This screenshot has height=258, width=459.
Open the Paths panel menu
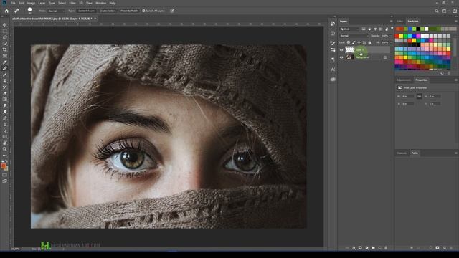(x=456, y=153)
